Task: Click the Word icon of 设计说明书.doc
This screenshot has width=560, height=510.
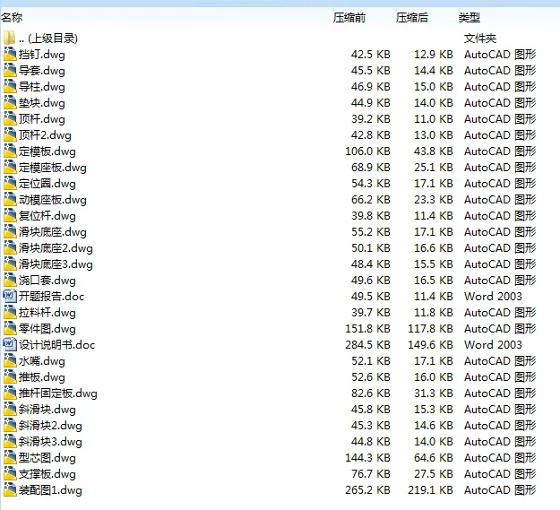Action: point(10,344)
